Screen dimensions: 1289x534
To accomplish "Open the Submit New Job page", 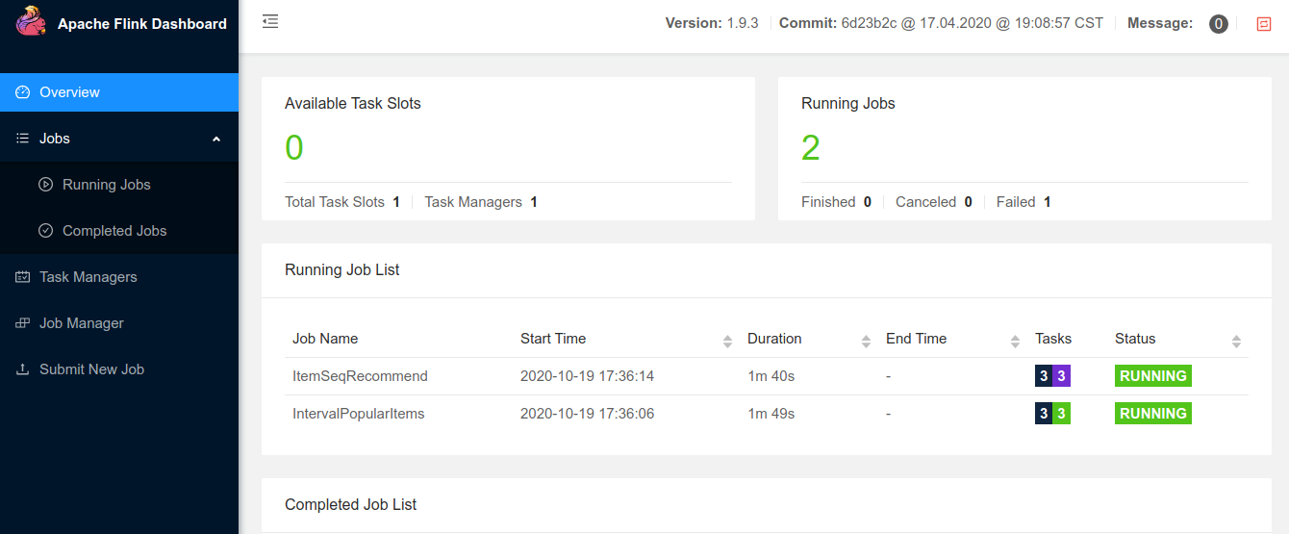I will 91,369.
